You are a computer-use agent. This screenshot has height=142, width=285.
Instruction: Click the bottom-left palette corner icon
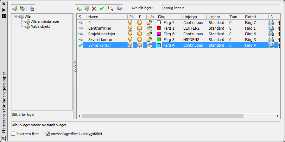3,138
